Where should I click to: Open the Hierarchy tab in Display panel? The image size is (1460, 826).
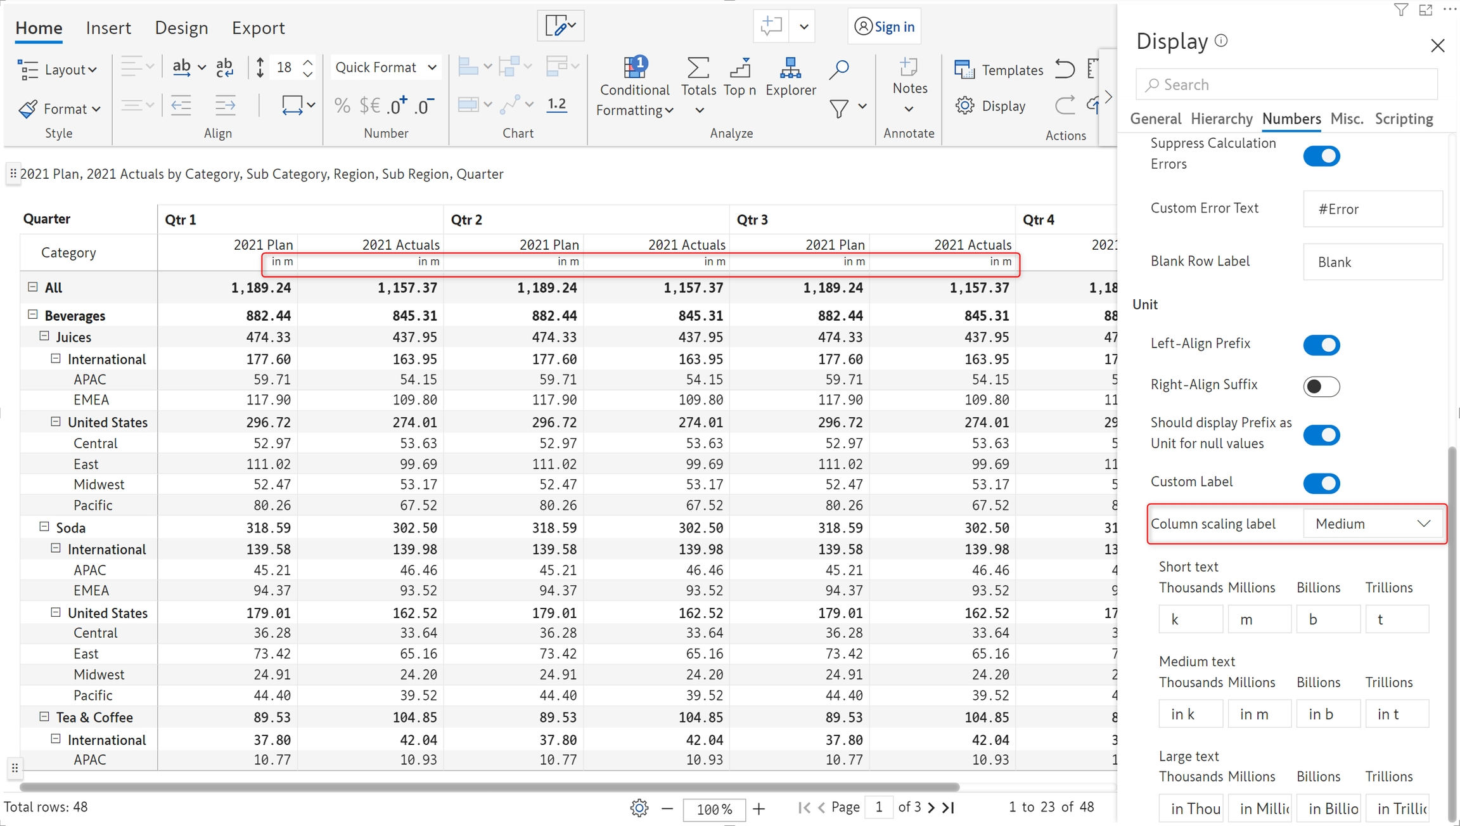pyautogui.click(x=1221, y=119)
